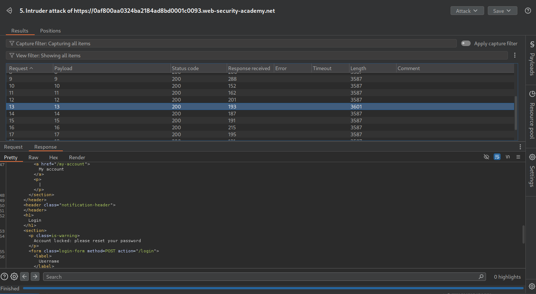Open the results table three-dot options menu
The image size is (536, 294).
pyautogui.click(x=515, y=56)
